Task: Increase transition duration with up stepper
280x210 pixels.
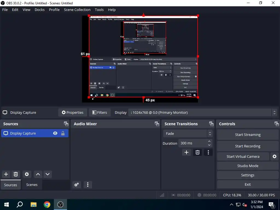Action: pyautogui.click(x=209, y=141)
